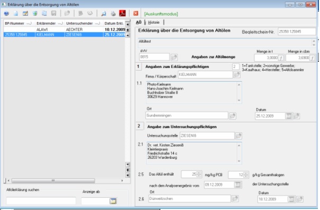This screenshot has height=210, width=320.
Task: Click page-down list navigation button
Action: tap(128, 170)
